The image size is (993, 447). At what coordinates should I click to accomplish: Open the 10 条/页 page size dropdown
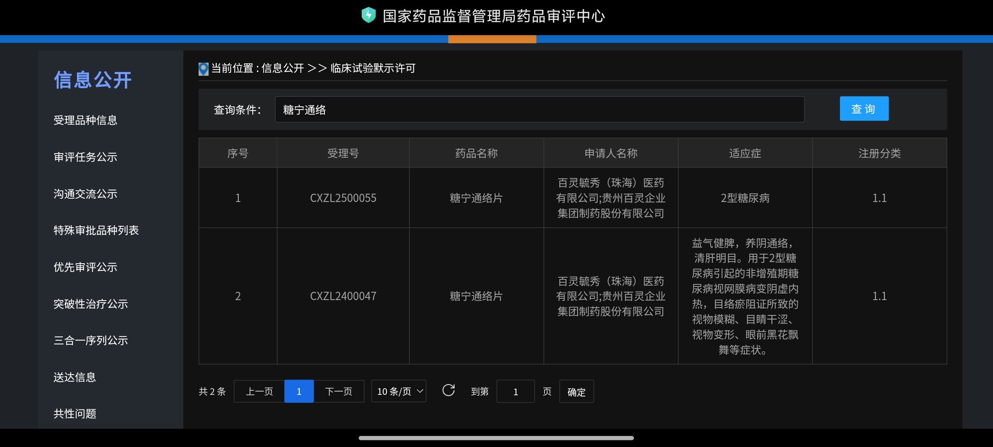pos(399,391)
